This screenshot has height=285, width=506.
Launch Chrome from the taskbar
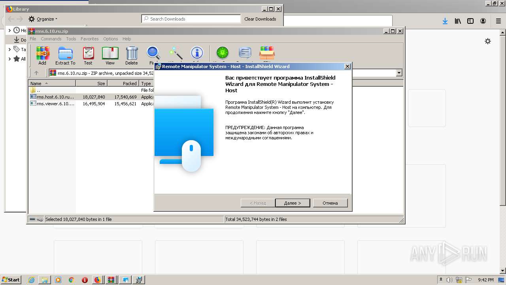click(x=71, y=280)
